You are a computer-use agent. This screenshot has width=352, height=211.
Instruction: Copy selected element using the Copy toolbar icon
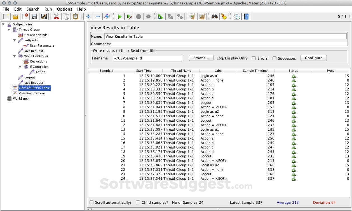click(x=66, y=16)
